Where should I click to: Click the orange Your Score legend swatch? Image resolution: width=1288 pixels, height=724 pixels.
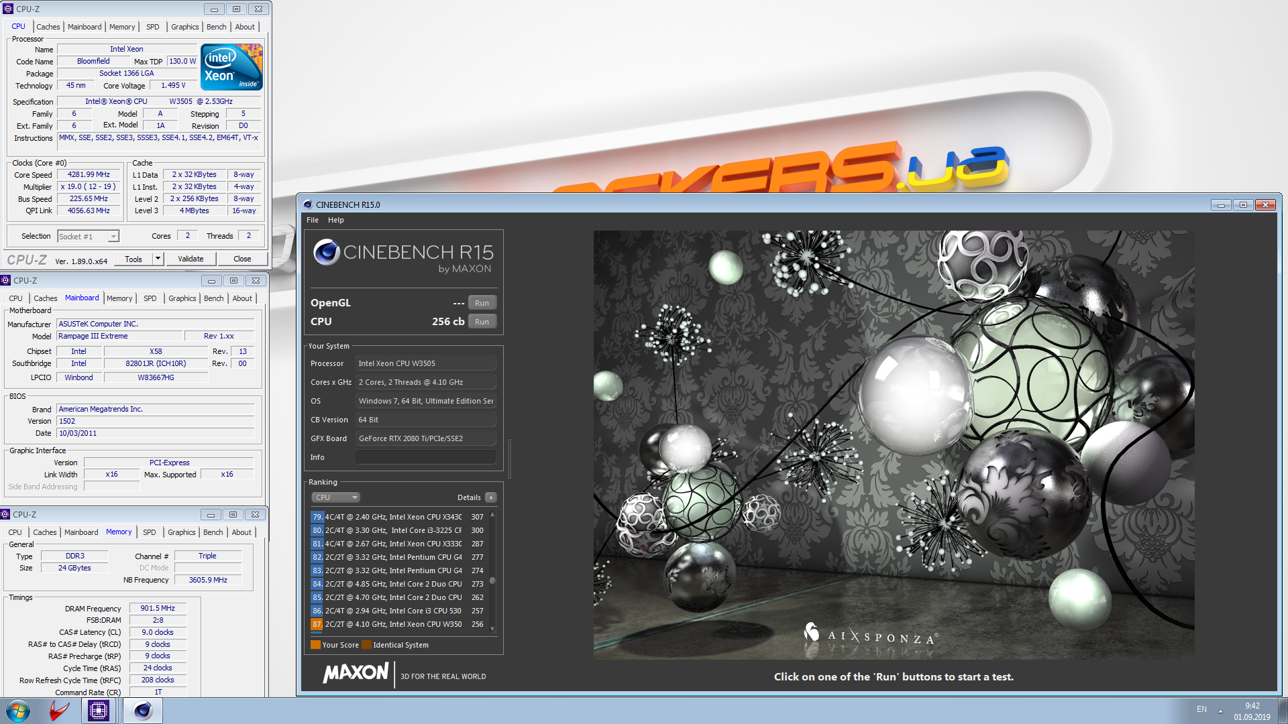click(x=315, y=645)
